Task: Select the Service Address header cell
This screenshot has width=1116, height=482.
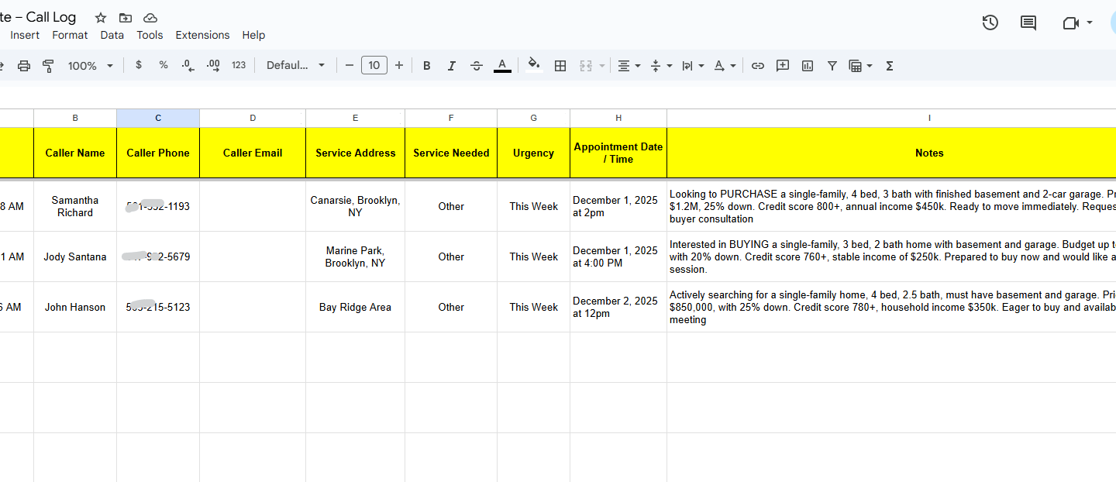Action: (x=355, y=153)
